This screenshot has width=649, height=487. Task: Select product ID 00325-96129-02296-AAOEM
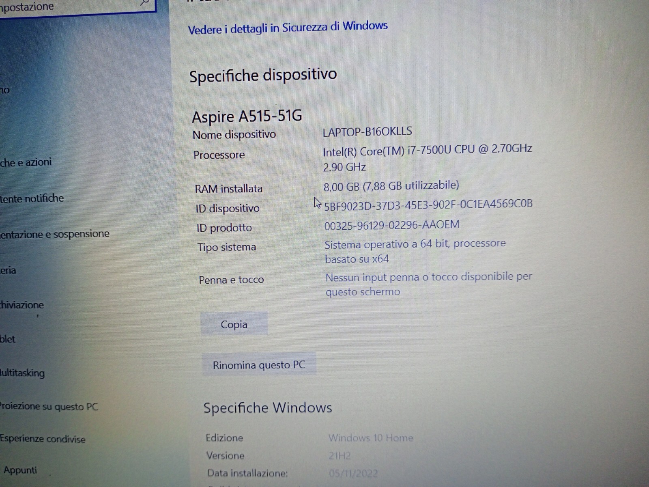(x=392, y=225)
